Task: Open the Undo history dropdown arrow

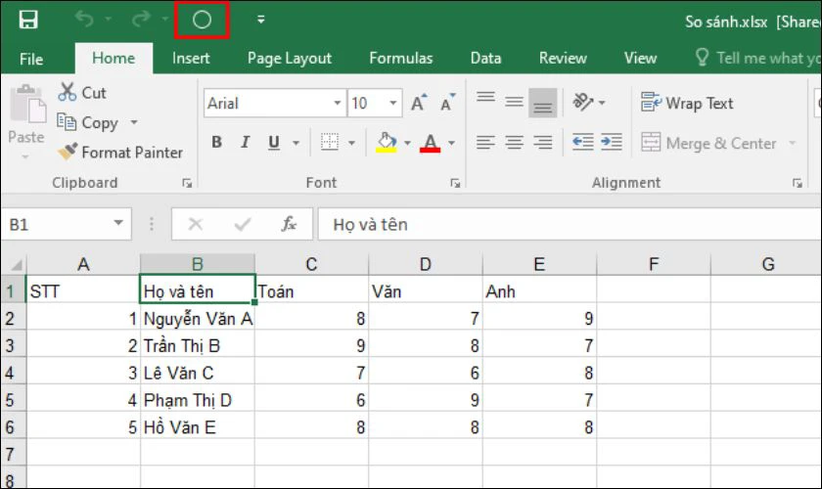Action: point(108,19)
